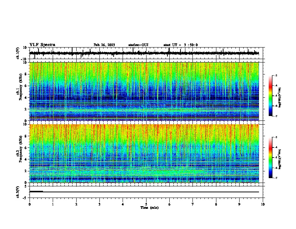Screen dimensions: 296x229
Task: Click inside the ch.1 spectrogram panel
Action: pos(144,91)
